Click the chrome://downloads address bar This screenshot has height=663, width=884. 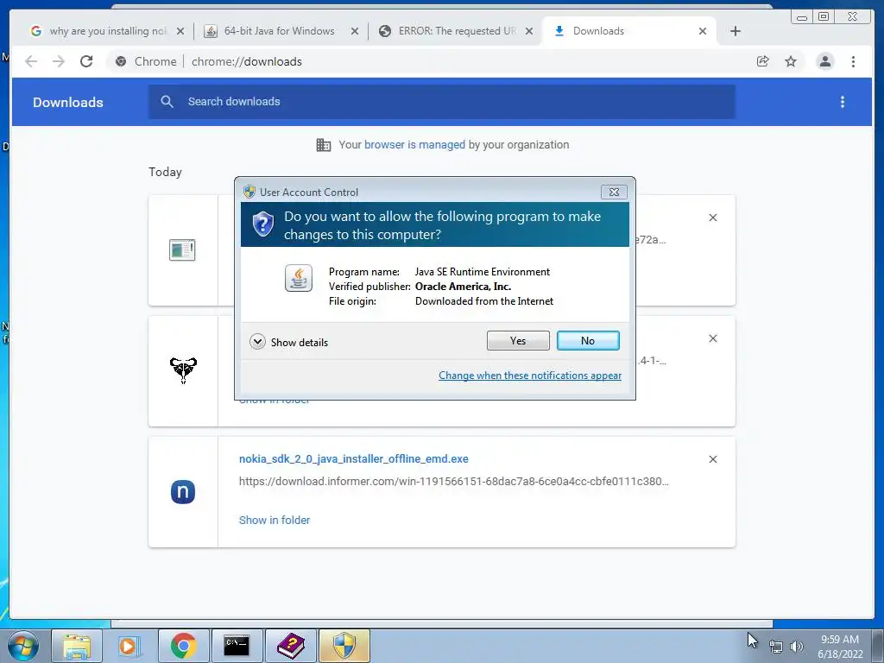point(428,61)
